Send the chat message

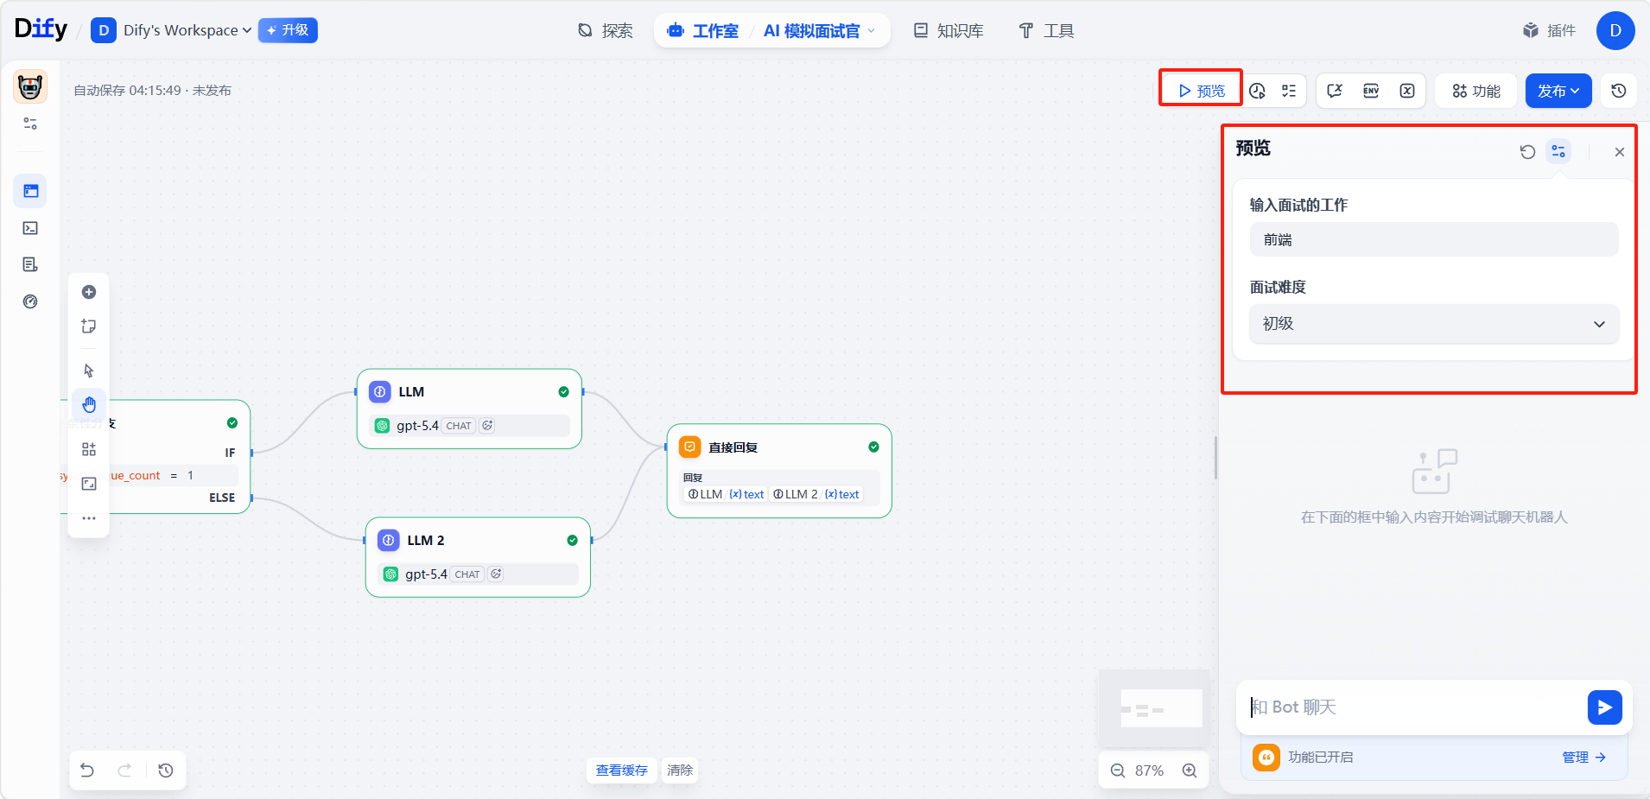click(1604, 707)
